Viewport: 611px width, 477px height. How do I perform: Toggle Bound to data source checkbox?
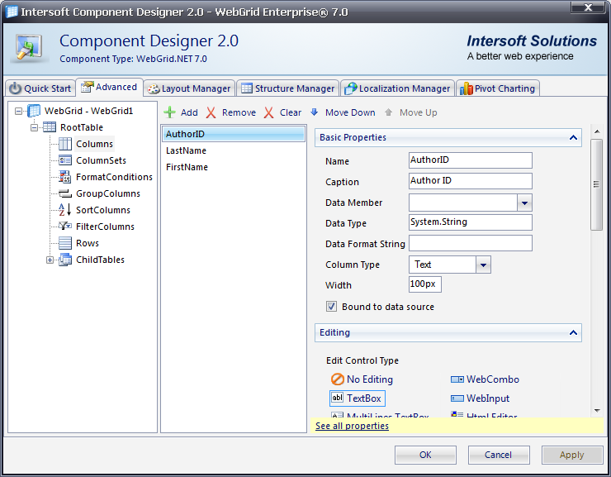(332, 307)
